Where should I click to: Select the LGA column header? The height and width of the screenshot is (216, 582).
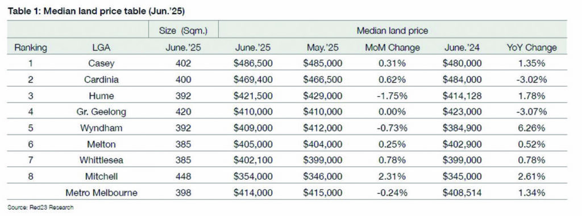[101, 48]
